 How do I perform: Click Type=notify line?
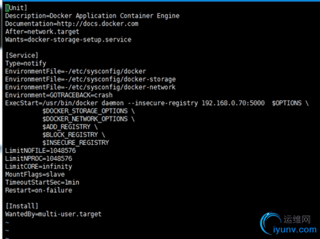(26, 63)
